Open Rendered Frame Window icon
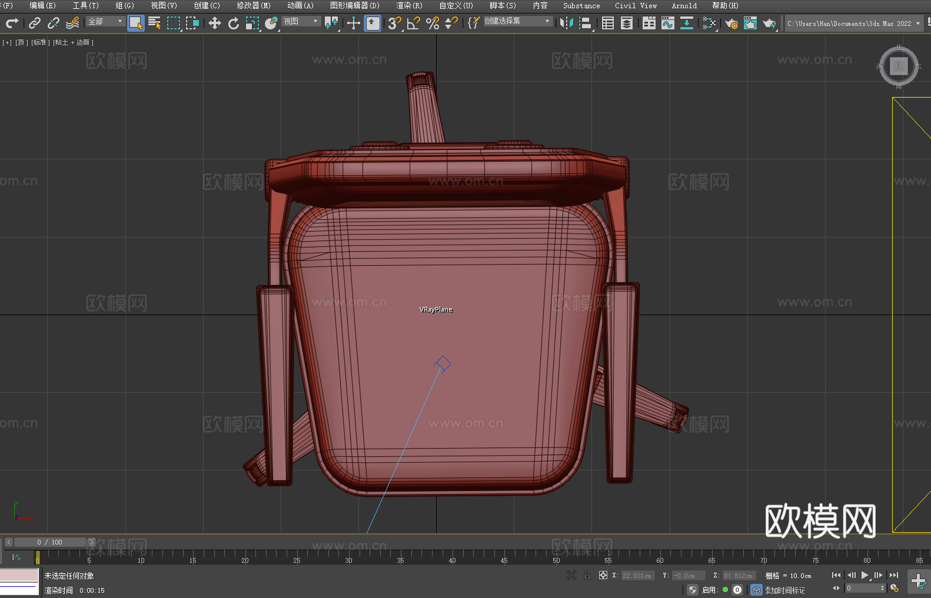This screenshot has height=598, width=931. tap(750, 23)
